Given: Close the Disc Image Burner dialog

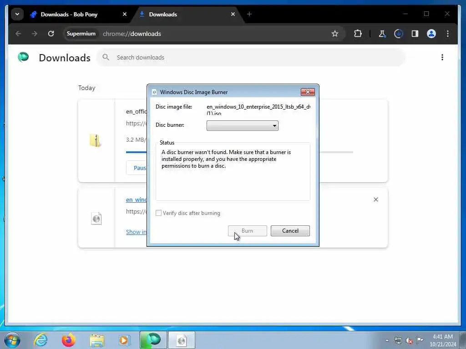Looking at the screenshot, I should pyautogui.click(x=308, y=92).
